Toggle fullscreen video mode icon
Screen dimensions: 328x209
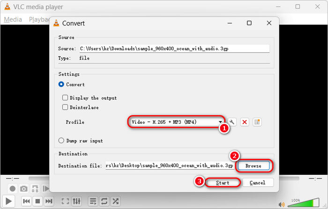(65, 201)
